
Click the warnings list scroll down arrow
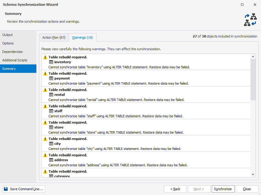(x=253, y=174)
